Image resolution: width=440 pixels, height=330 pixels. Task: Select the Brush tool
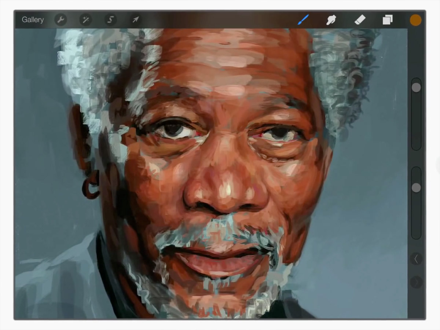[303, 20]
